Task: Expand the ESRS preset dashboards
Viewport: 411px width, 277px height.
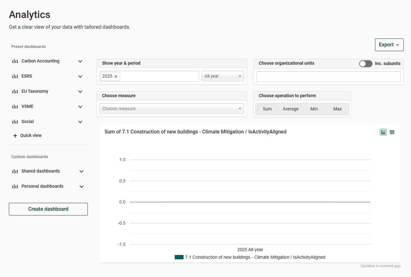Action: [x=80, y=76]
